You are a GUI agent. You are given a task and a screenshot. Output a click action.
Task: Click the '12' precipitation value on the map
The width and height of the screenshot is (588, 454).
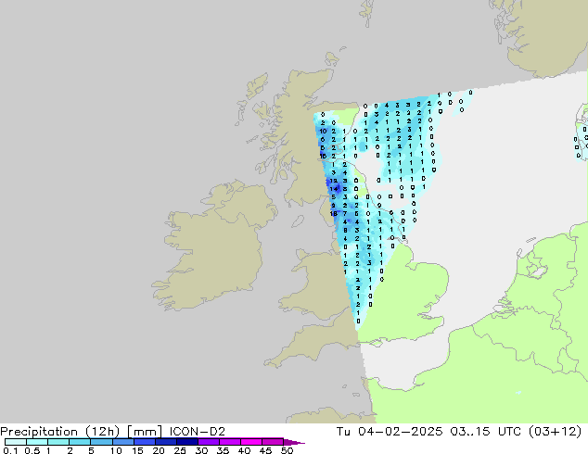(x=333, y=181)
